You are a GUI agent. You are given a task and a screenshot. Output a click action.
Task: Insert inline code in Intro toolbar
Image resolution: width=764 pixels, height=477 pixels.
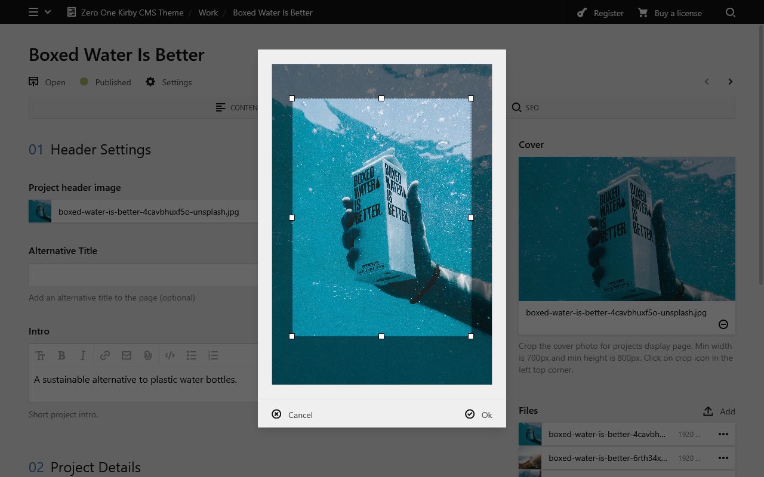point(170,355)
